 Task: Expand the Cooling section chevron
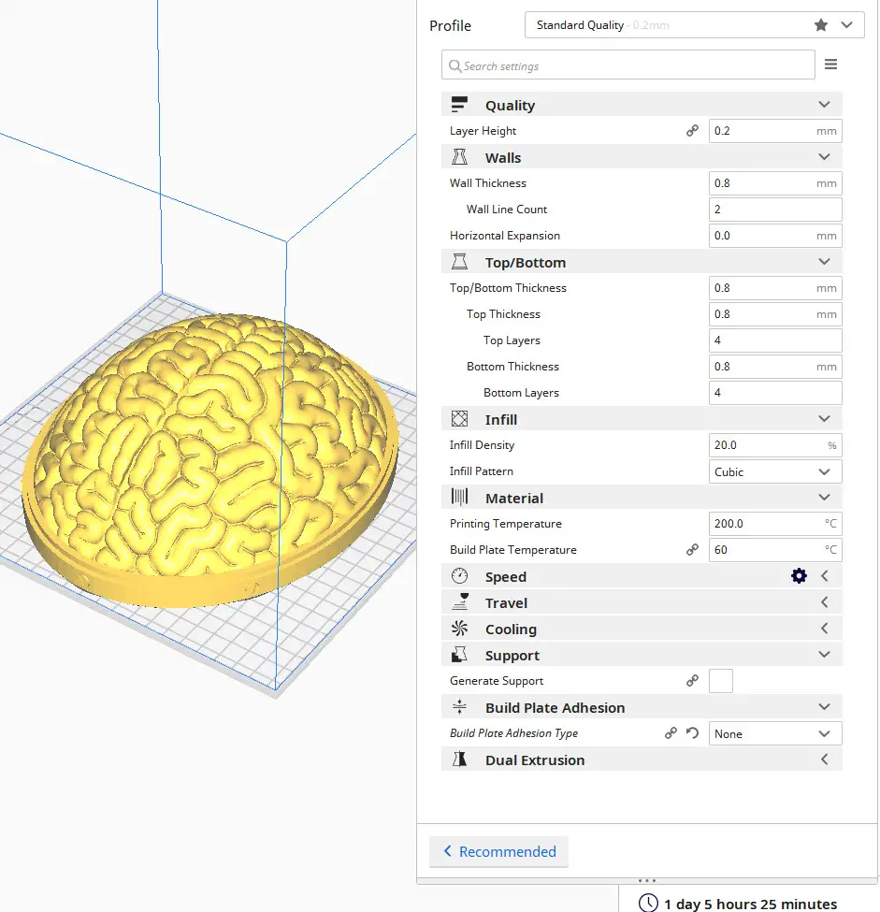824,629
